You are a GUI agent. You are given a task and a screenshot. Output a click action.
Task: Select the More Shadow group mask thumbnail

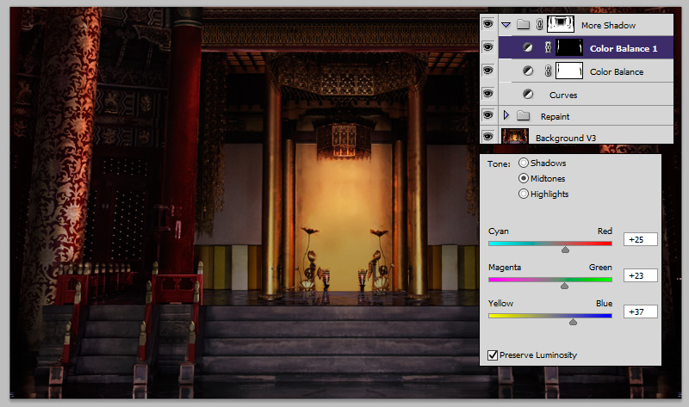pos(561,24)
